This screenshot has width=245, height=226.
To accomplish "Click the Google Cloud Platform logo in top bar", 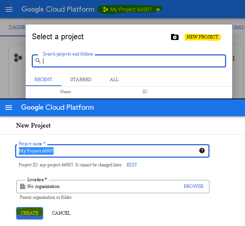I will coord(58,9).
